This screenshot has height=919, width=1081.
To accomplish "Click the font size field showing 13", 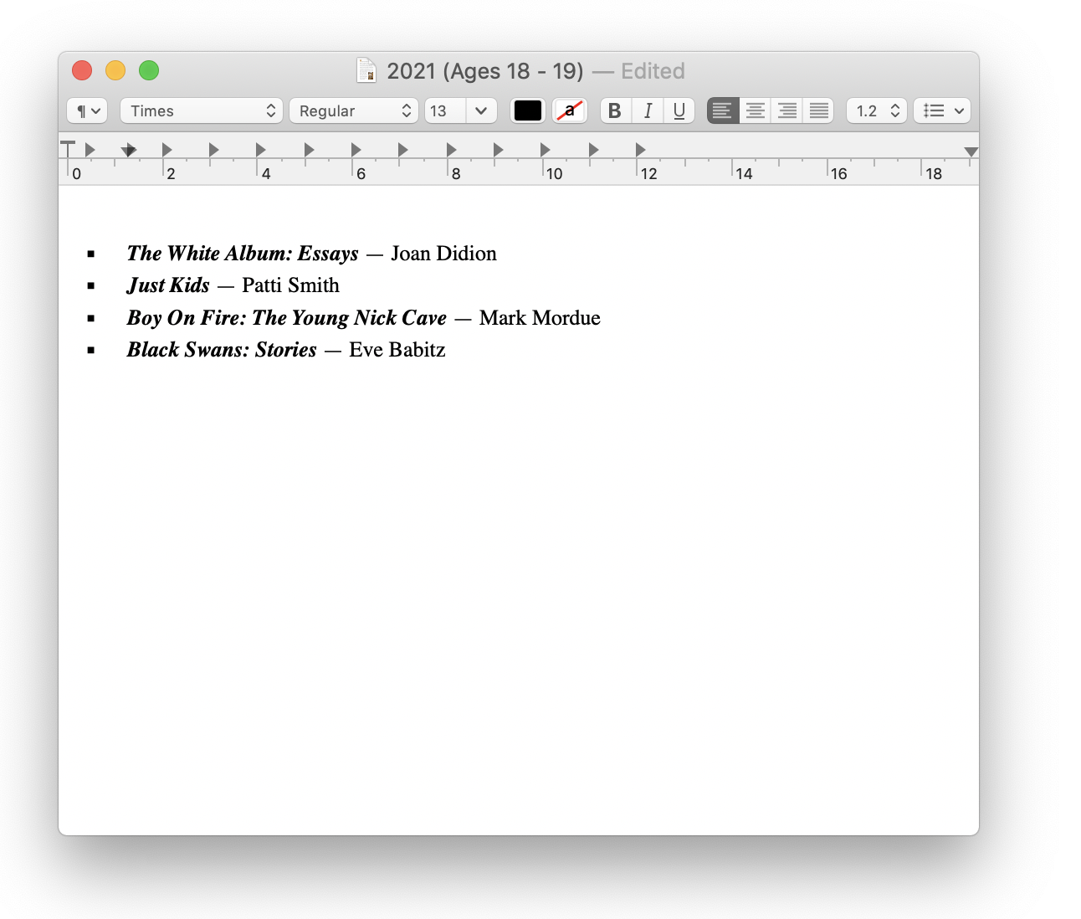I will coord(445,110).
